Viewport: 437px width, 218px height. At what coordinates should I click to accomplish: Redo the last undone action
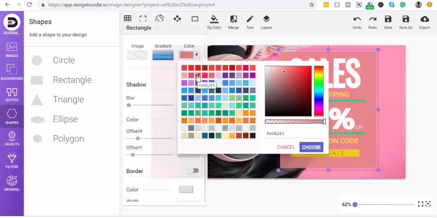(373, 22)
